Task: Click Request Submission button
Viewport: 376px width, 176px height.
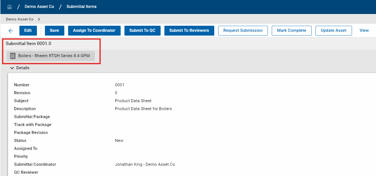Action: tap(243, 31)
